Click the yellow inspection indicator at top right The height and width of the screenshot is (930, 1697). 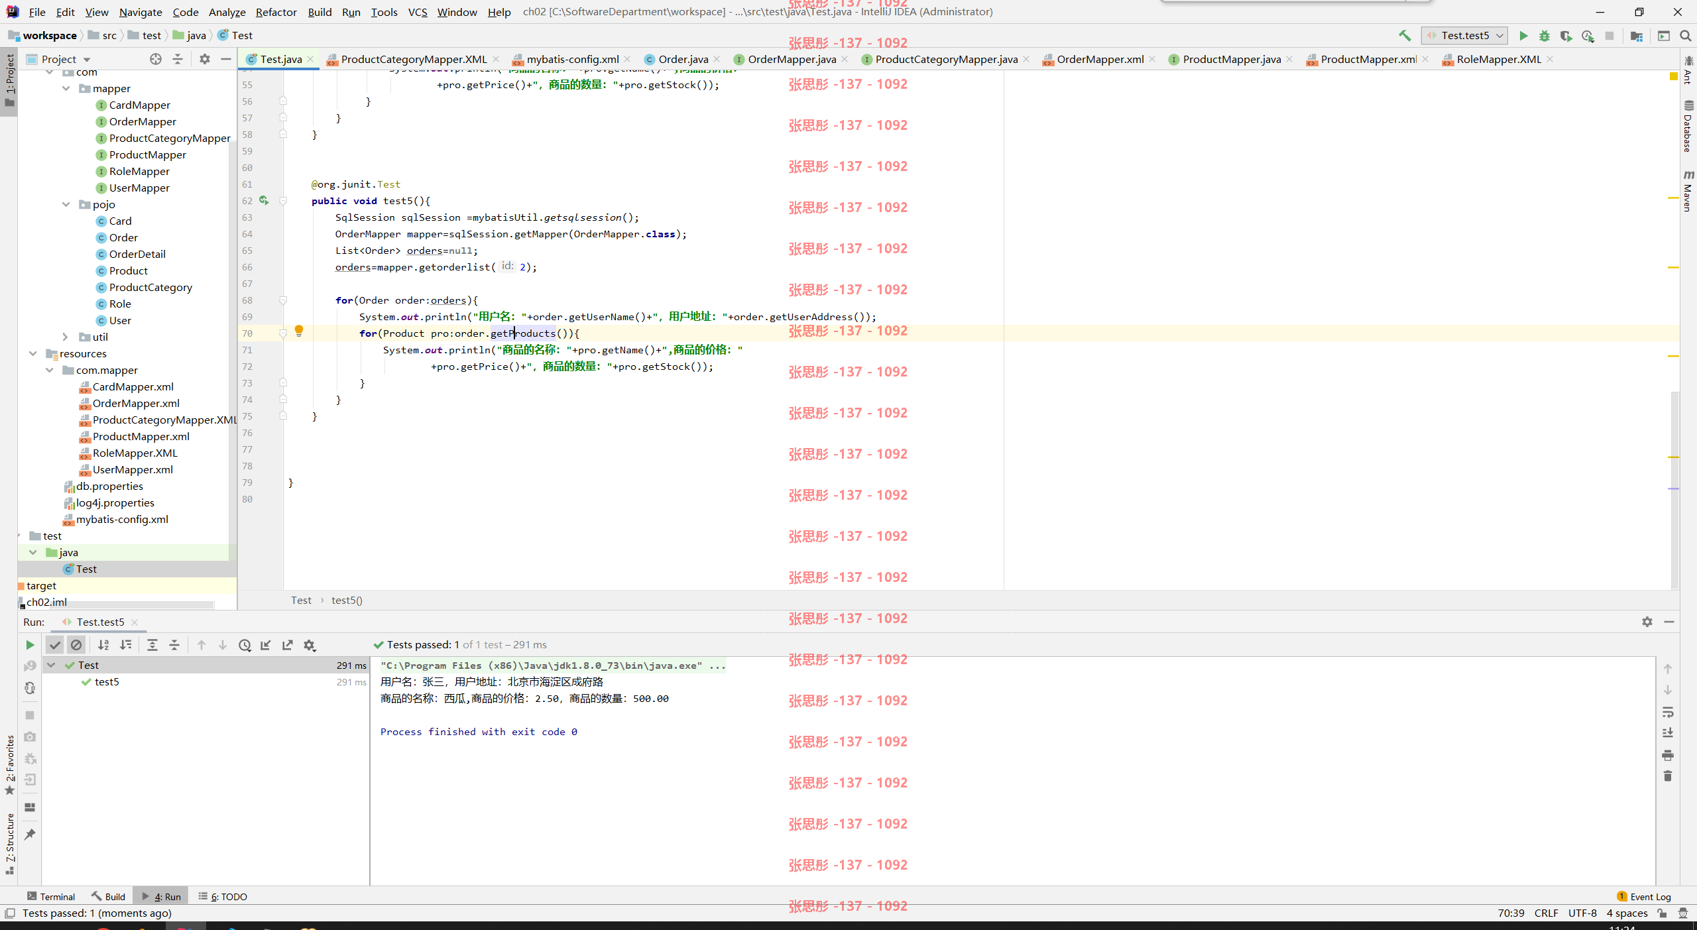(x=1674, y=77)
